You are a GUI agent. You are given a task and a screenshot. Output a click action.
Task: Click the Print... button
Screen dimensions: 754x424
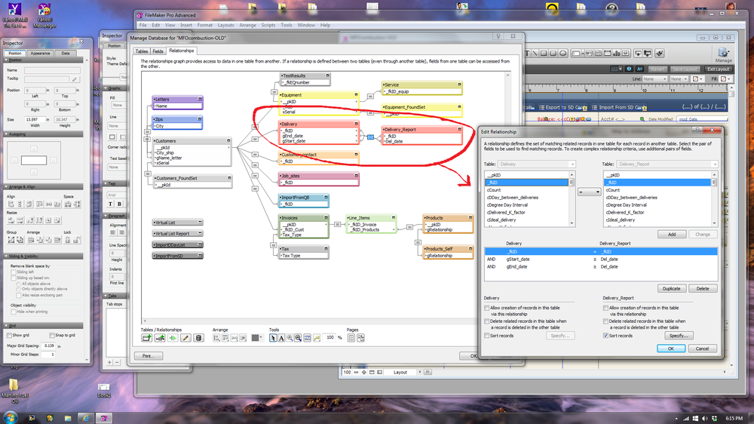click(148, 356)
